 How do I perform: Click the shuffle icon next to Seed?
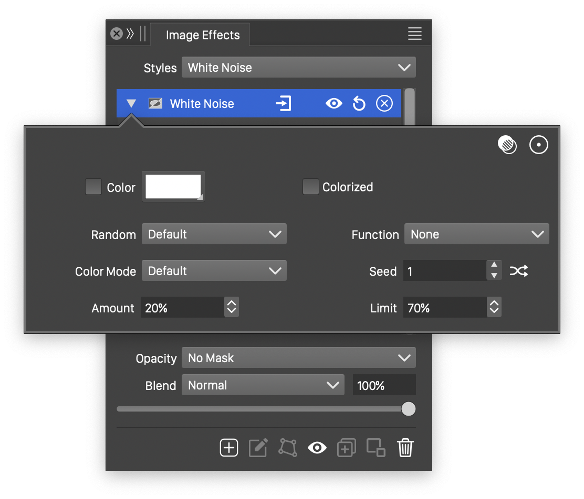518,271
